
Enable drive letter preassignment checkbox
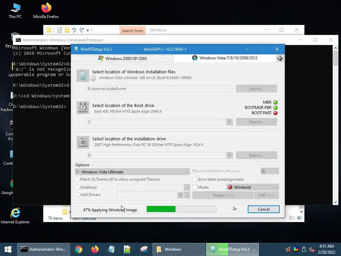pyautogui.click(x=194, y=179)
